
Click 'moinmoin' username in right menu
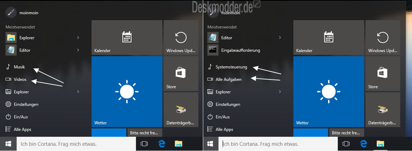pos(231,12)
